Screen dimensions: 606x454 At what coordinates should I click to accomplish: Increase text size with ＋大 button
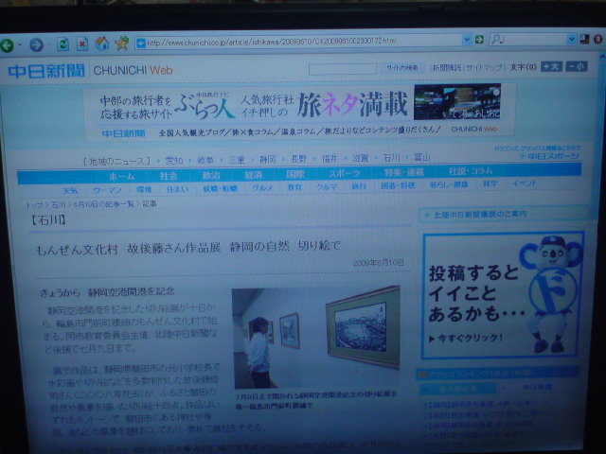551,66
